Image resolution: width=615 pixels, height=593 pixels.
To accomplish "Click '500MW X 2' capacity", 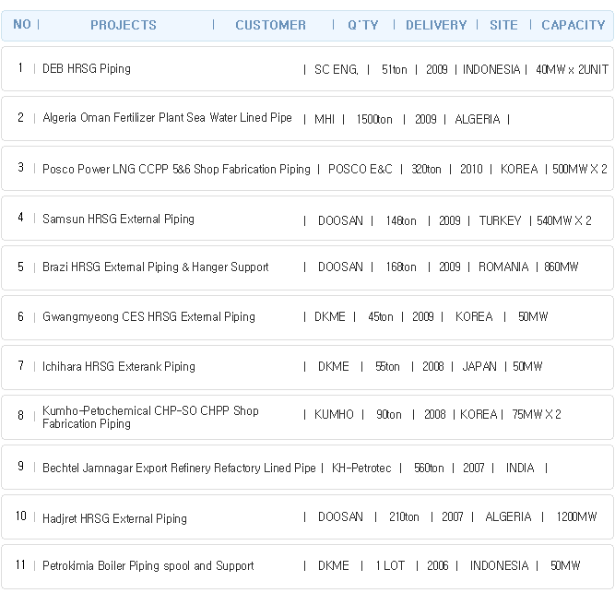I will click(580, 169).
